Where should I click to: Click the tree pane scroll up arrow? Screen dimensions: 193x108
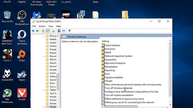tap(58, 36)
